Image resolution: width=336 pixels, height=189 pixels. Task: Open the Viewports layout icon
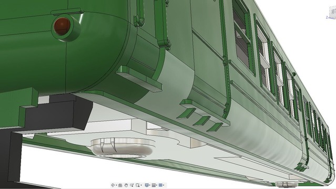pos(160,185)
